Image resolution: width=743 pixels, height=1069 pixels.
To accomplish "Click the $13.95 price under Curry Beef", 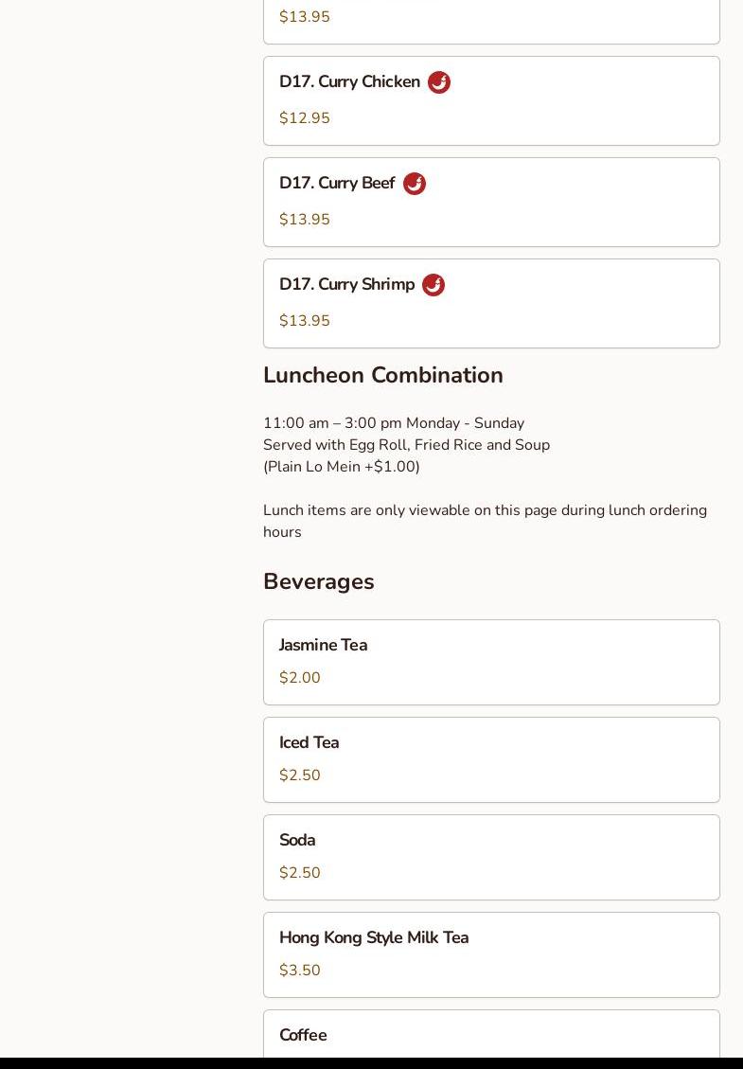I will tap(305, 220).
